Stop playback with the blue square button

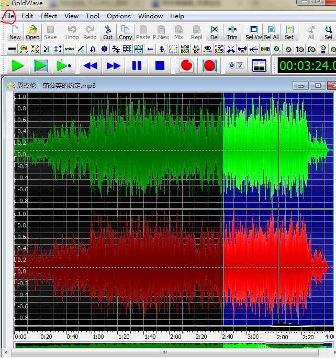(160, 66)
